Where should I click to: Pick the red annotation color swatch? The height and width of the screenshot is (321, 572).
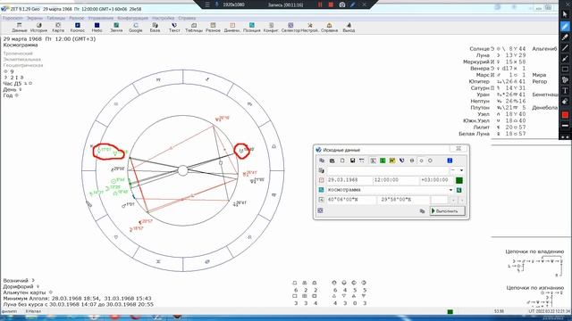[x=565, y=115]
